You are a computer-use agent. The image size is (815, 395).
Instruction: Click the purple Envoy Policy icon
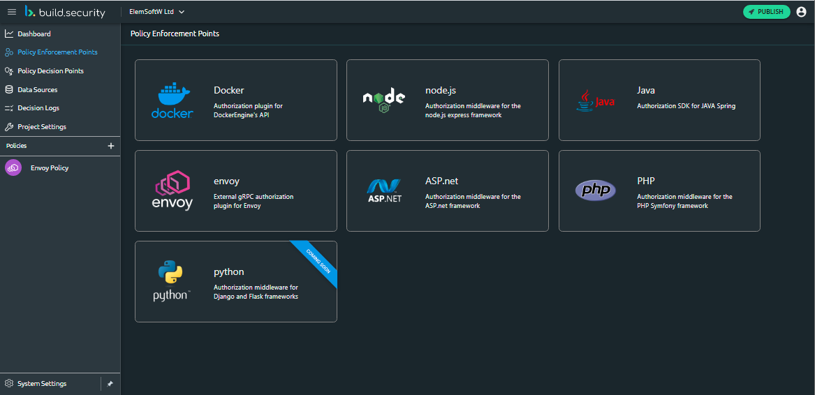[13, 168]
